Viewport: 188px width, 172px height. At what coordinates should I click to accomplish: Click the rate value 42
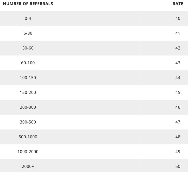click(178, 48)
